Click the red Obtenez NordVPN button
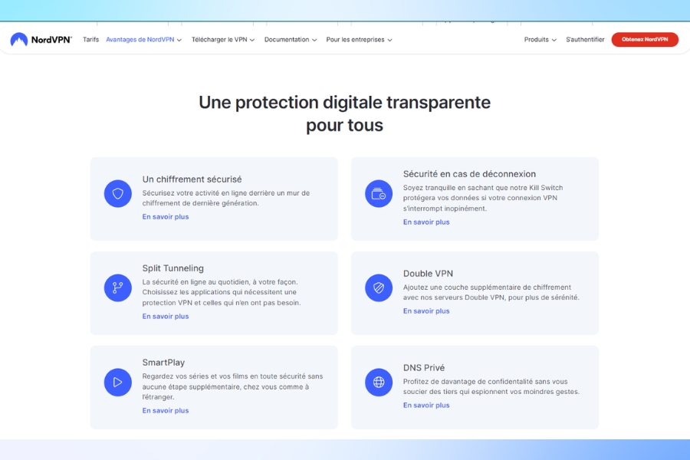690x460 pixels. 645,40
